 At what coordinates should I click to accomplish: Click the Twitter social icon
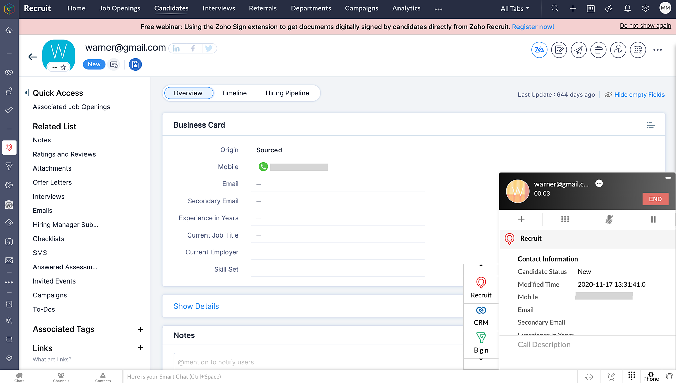coord(209,49)
